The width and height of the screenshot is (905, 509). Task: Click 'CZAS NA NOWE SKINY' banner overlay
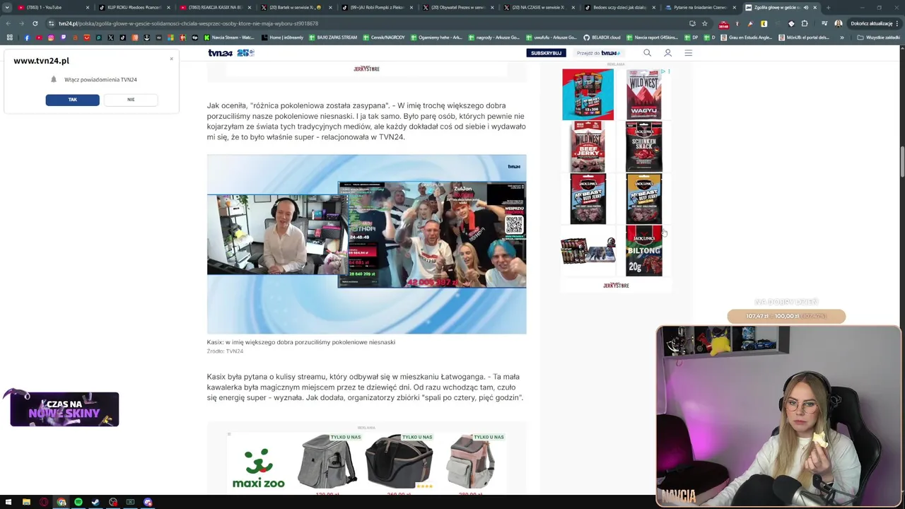point(64,409)
